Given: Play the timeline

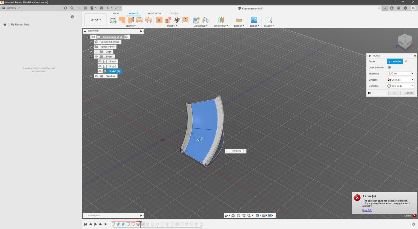Looking at the screenshot, I should (96, 224).
